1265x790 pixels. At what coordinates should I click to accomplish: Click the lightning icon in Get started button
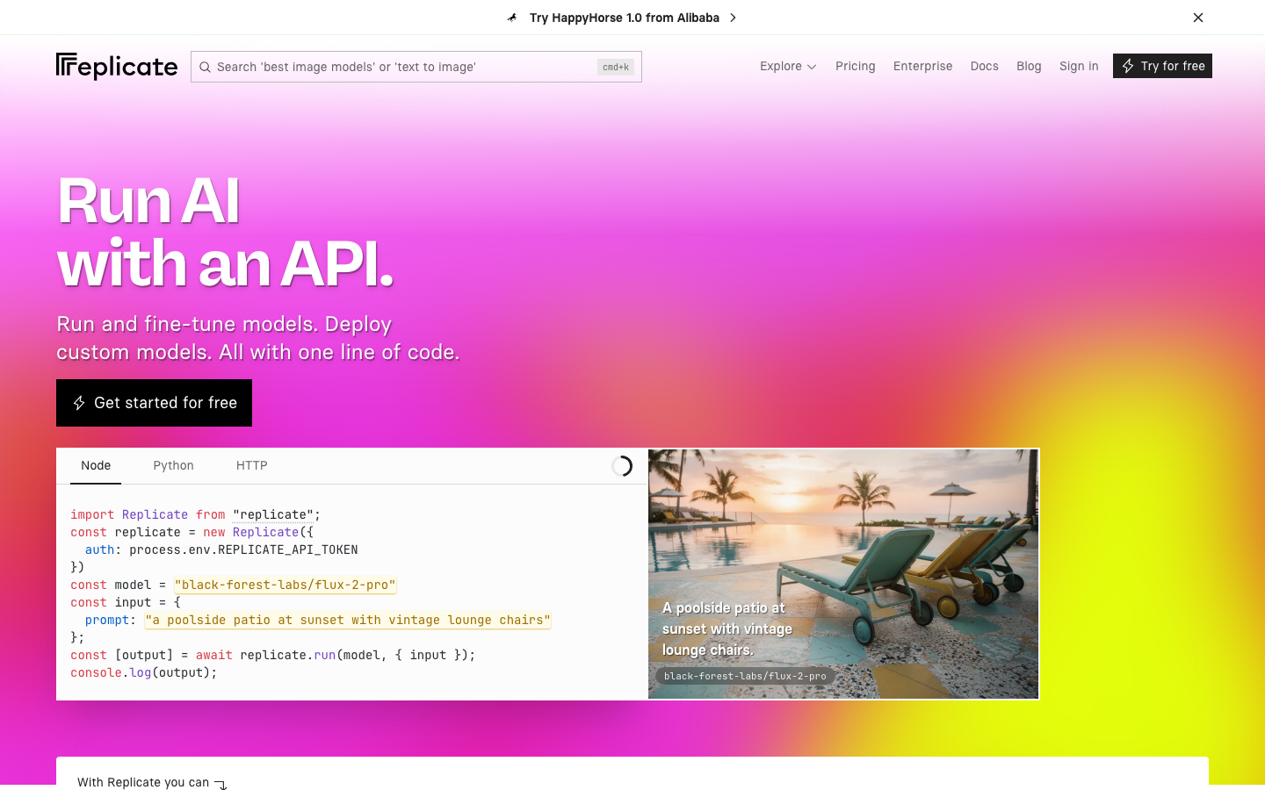[79, 403]
